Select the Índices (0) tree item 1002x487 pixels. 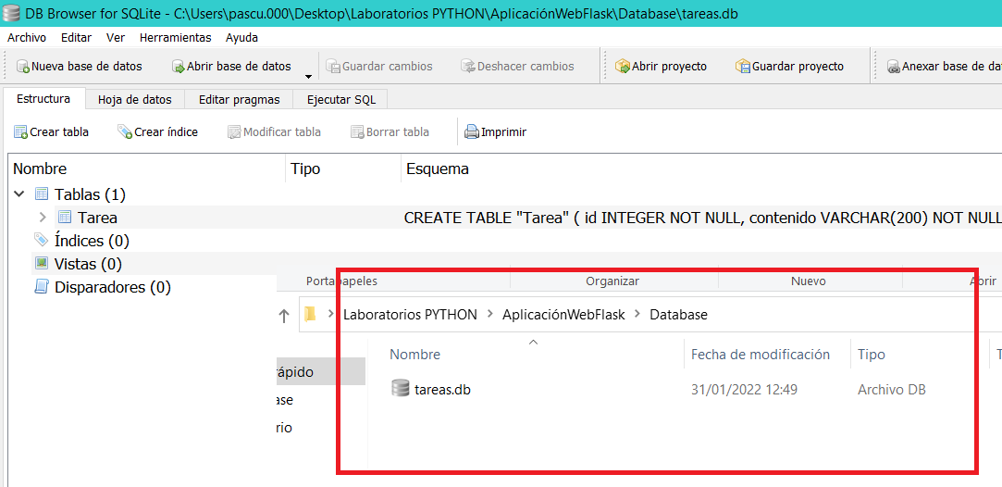click(x=92, y=241)
